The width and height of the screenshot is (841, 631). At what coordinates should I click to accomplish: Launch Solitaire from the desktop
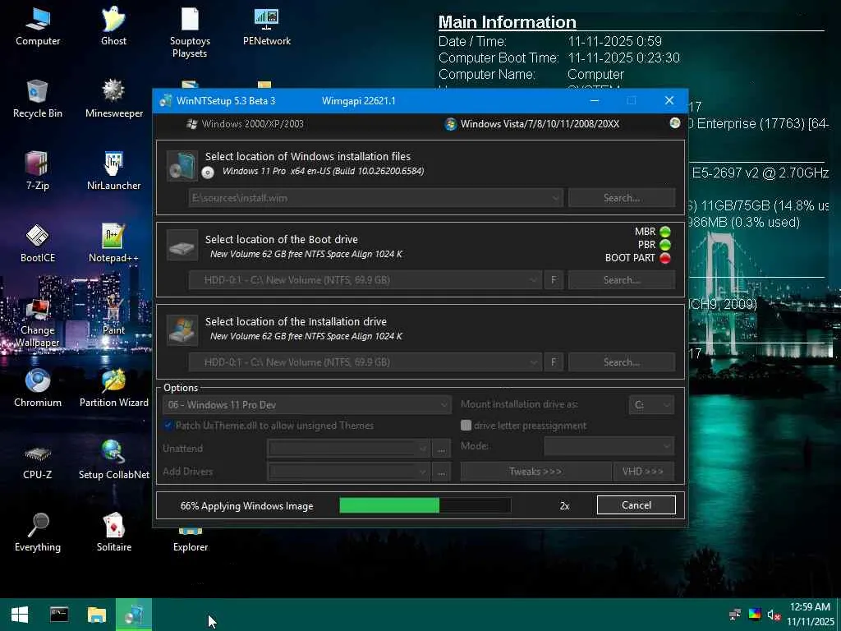[113, 533]
